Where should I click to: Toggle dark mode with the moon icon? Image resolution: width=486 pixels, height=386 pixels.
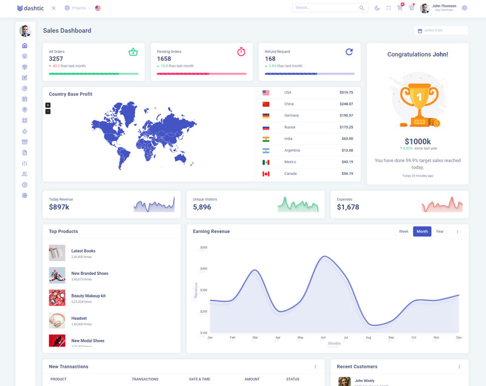377,8
